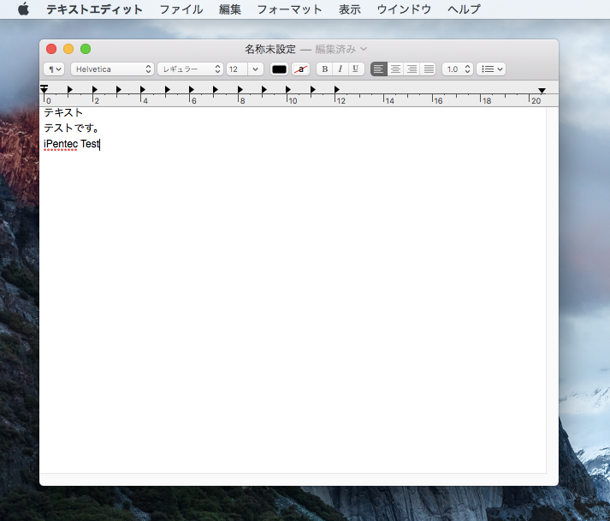
Task: Close the 名称未設定 window
Action: click(51, 49)
